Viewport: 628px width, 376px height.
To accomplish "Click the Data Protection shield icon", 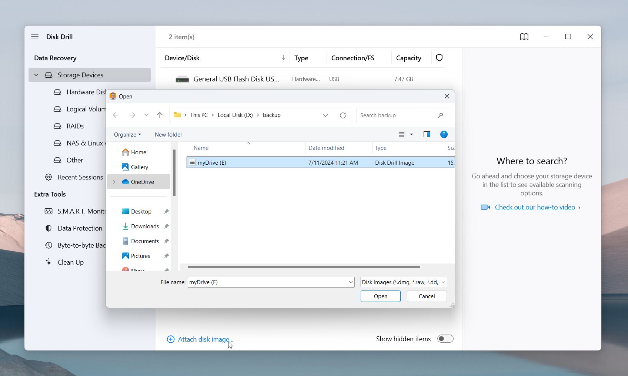I will (49, 228).
